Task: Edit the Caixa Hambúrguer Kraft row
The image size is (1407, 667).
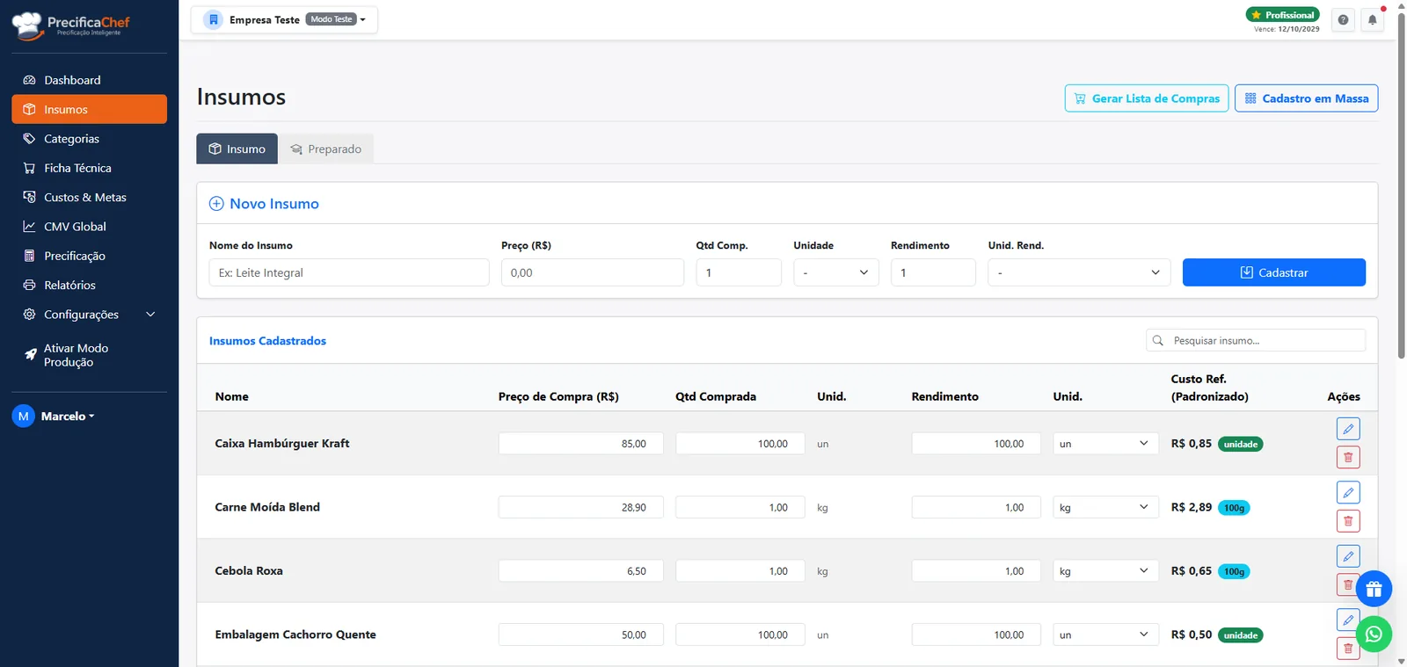Action: tap(1348, 429)
